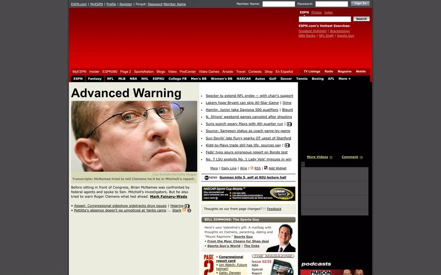Open Specter to extend NFL probe headline
The width and height of the screenshot is (441, 275).
249,96
